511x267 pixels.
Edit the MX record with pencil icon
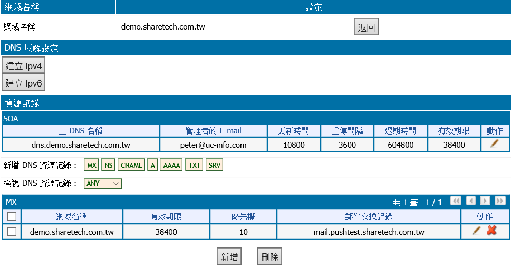[x=477, y=231]
